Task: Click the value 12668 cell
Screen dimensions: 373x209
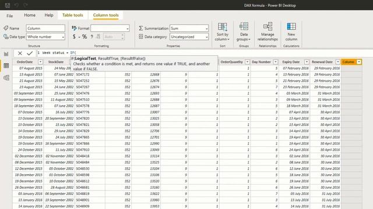Action: (146, 74)
